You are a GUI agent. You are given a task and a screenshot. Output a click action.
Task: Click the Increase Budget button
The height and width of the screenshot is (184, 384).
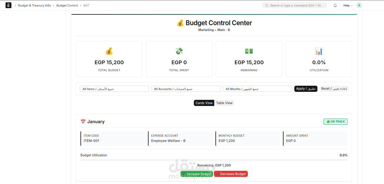coord(197,174)
